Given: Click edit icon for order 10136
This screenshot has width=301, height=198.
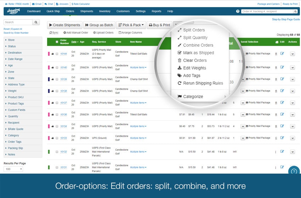Looking at the screenshot, I should coord(282,114).
